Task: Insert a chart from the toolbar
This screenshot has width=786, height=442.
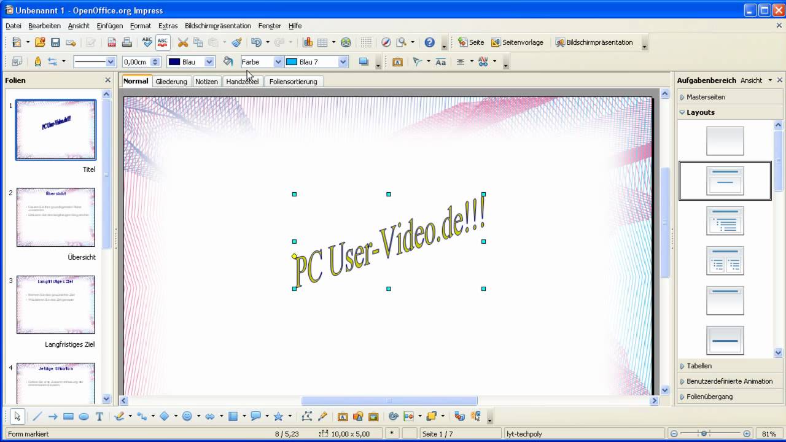Action: click(x=308, y=42)
